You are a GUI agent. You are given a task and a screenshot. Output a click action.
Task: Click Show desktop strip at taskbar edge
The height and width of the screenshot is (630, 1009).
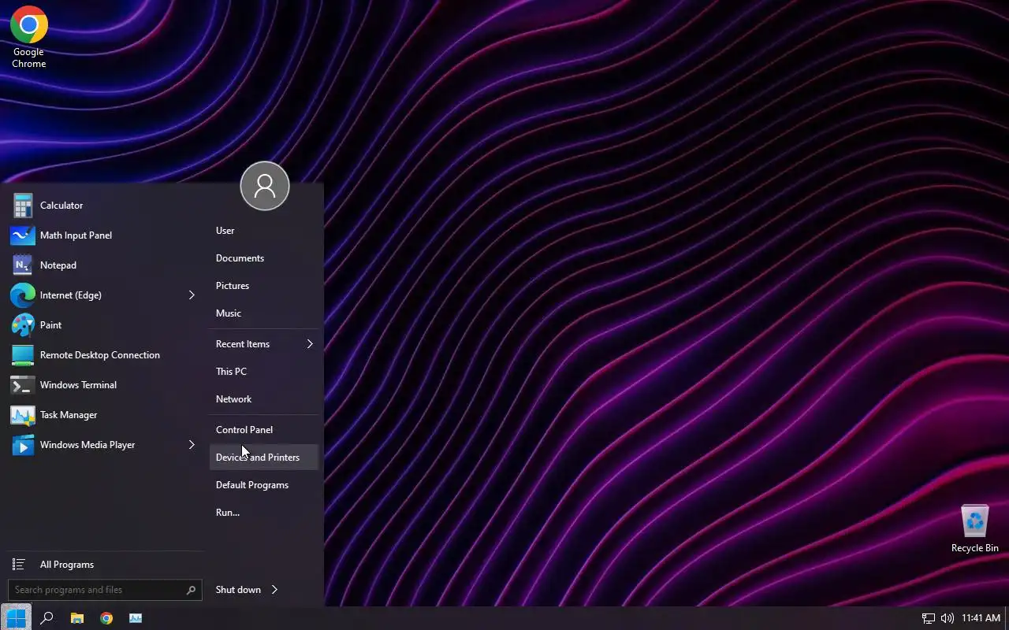click(x=1007, y=618)
